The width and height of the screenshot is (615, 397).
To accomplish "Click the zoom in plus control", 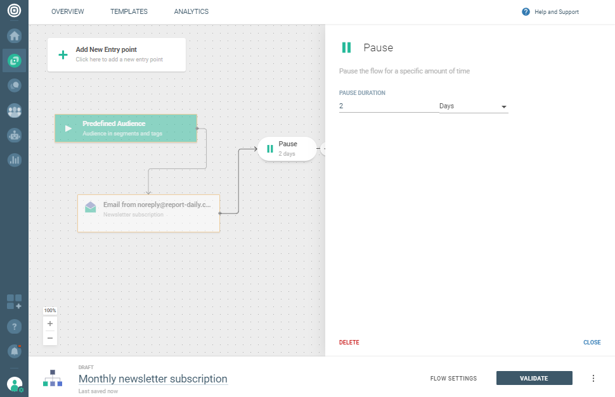I will pos(50,324).
